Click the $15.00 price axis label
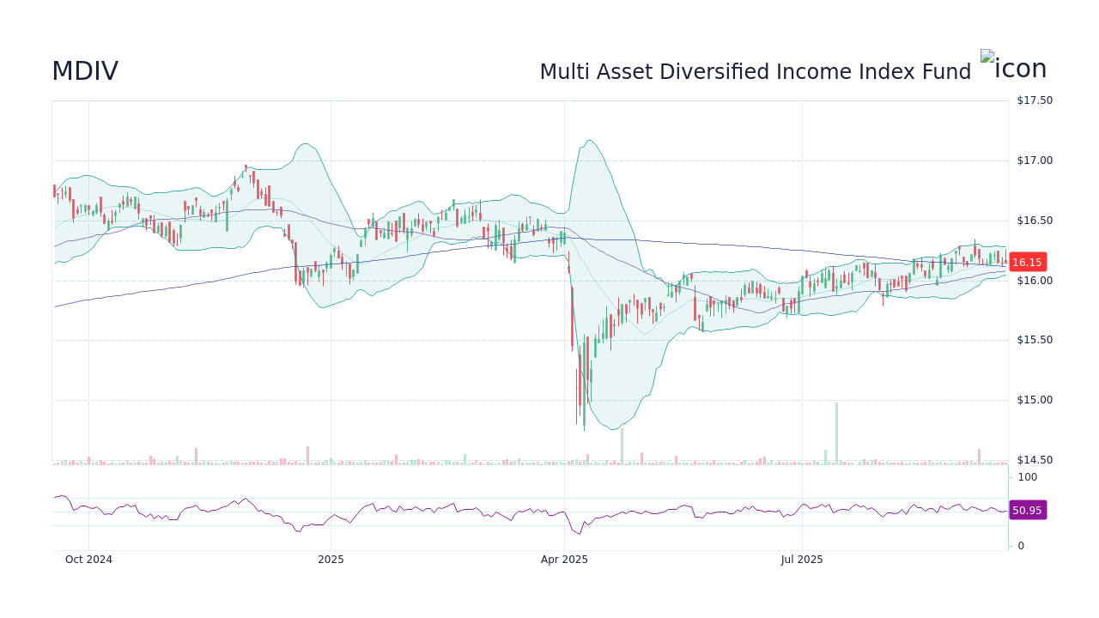 click(x=1035, y=400)
